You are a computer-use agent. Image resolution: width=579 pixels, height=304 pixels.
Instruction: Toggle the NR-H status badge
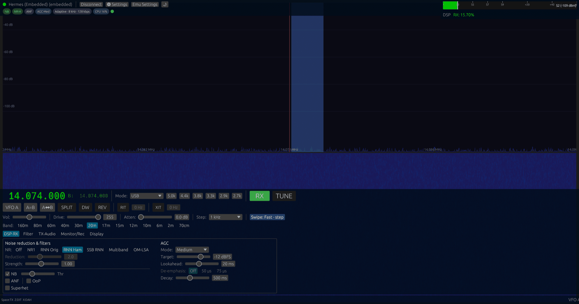(x=17, y=12)
